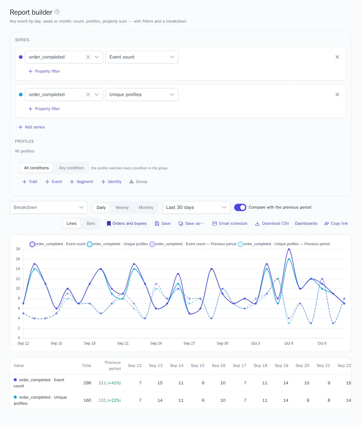Open the Event count metric dropdown
This screenshot has width=361, height=427.
[x=142, y=57]
